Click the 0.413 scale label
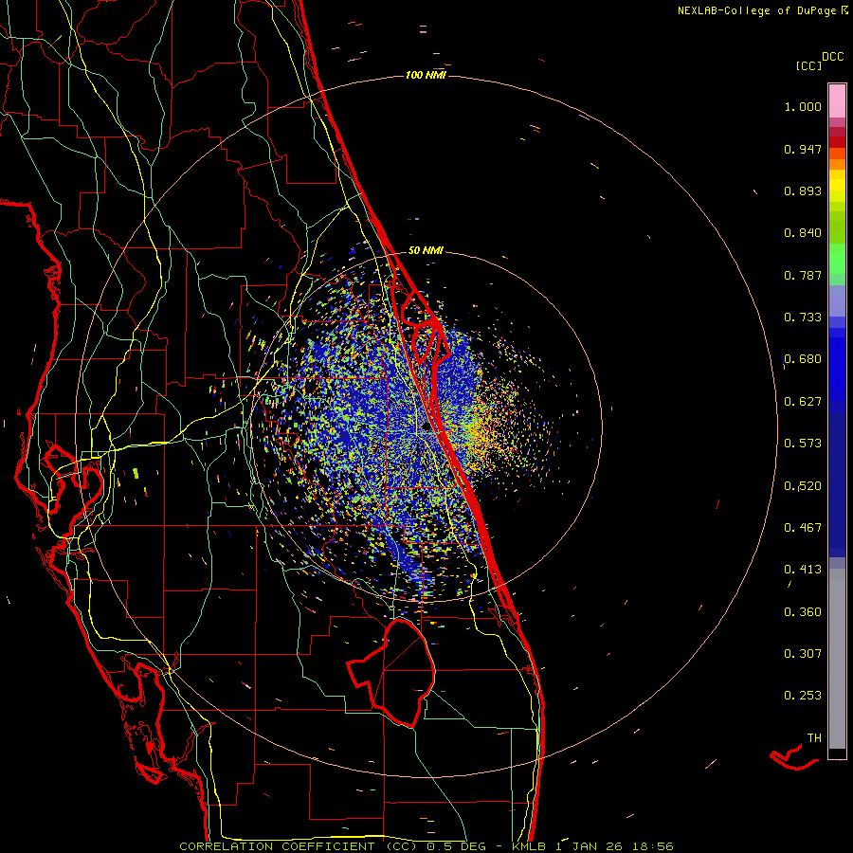 [803, 570]
